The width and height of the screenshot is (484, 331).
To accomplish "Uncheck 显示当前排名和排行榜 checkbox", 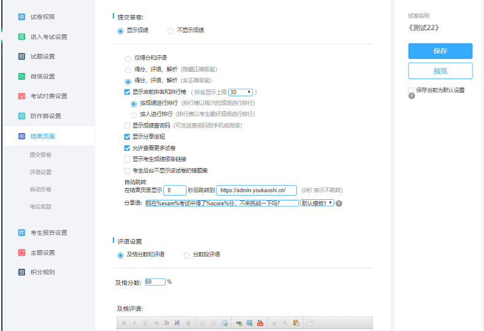I will click(127, 92).
